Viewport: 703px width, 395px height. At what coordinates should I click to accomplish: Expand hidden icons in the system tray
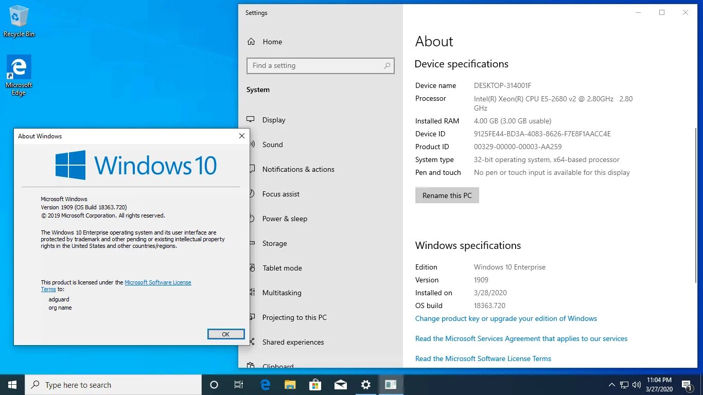click(611, 384)
